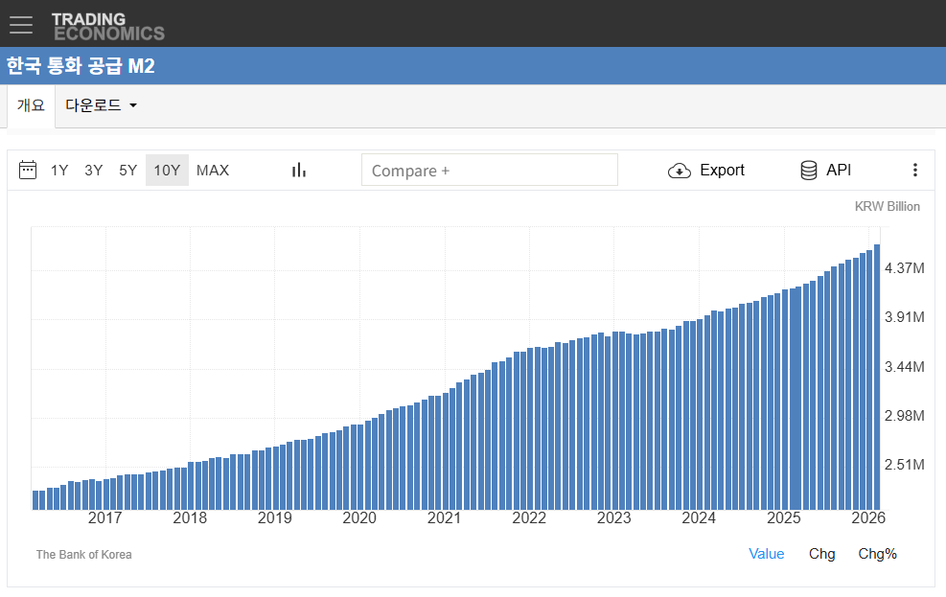Click The Bank of Korea source
The width and height of the screenshot is (946, 597).
[x=83, y=554]
